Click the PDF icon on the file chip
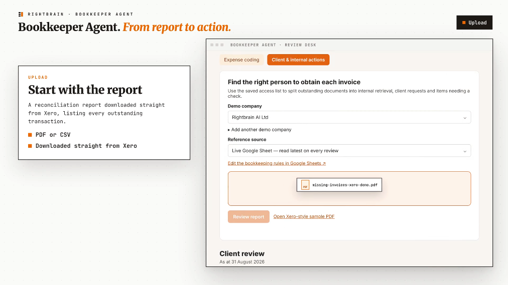Viewport: 508px width, 285px height. 305,185
